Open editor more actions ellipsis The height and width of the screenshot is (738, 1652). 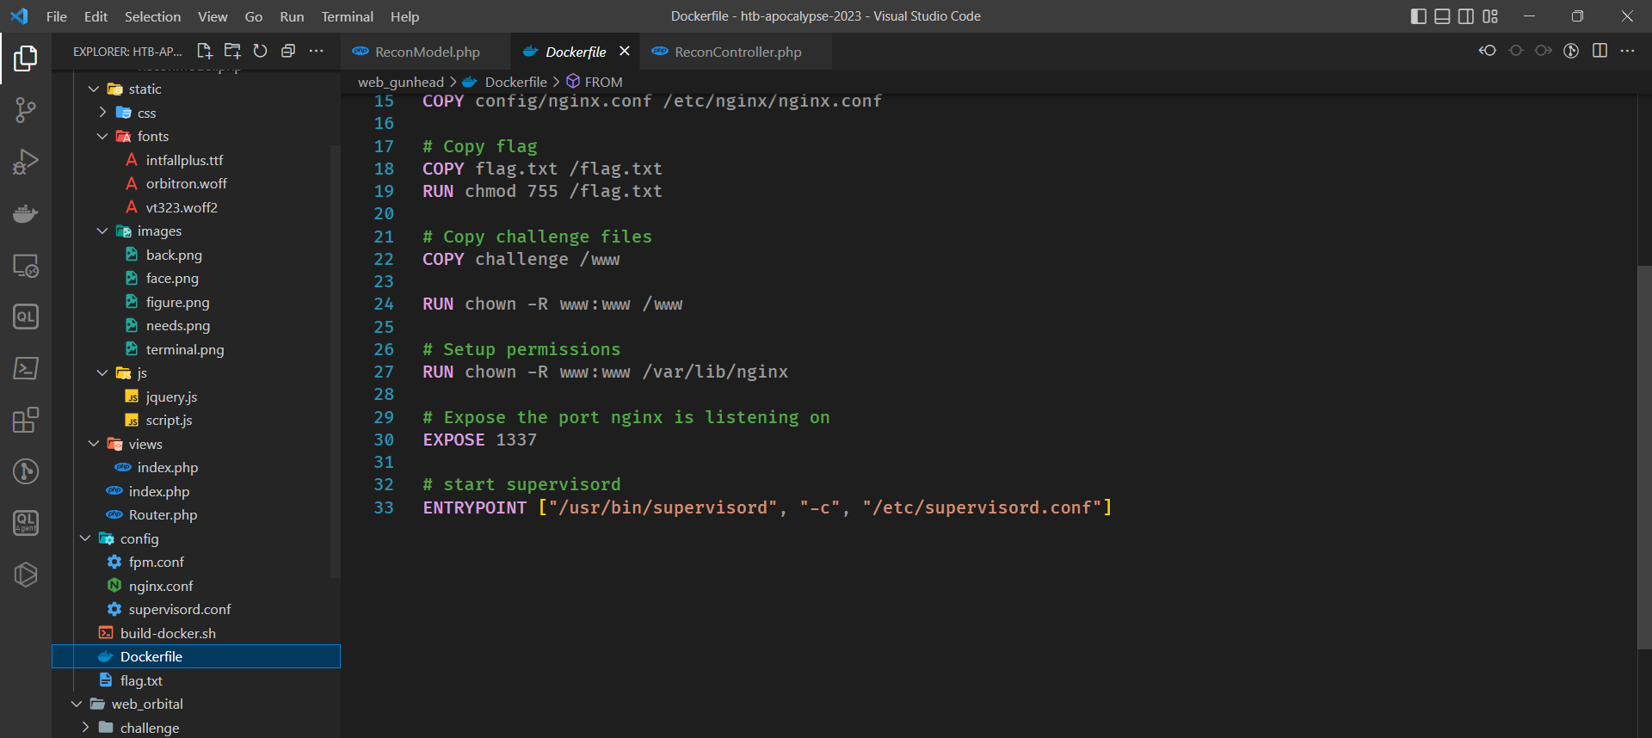1627,51
